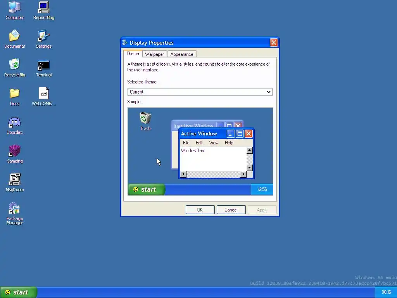The height and width of the screenshot is (298, 397).
Task: Open the Edit menu in sample Active Window
Action: click(x=199, y=143)
